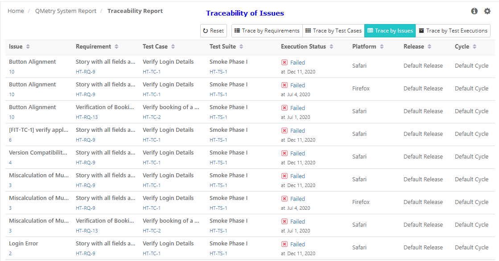Click the grid icon on Trace by Requirements button
Image resolution: width=499 pixels, height=261 pixels.
coord(237,31)
